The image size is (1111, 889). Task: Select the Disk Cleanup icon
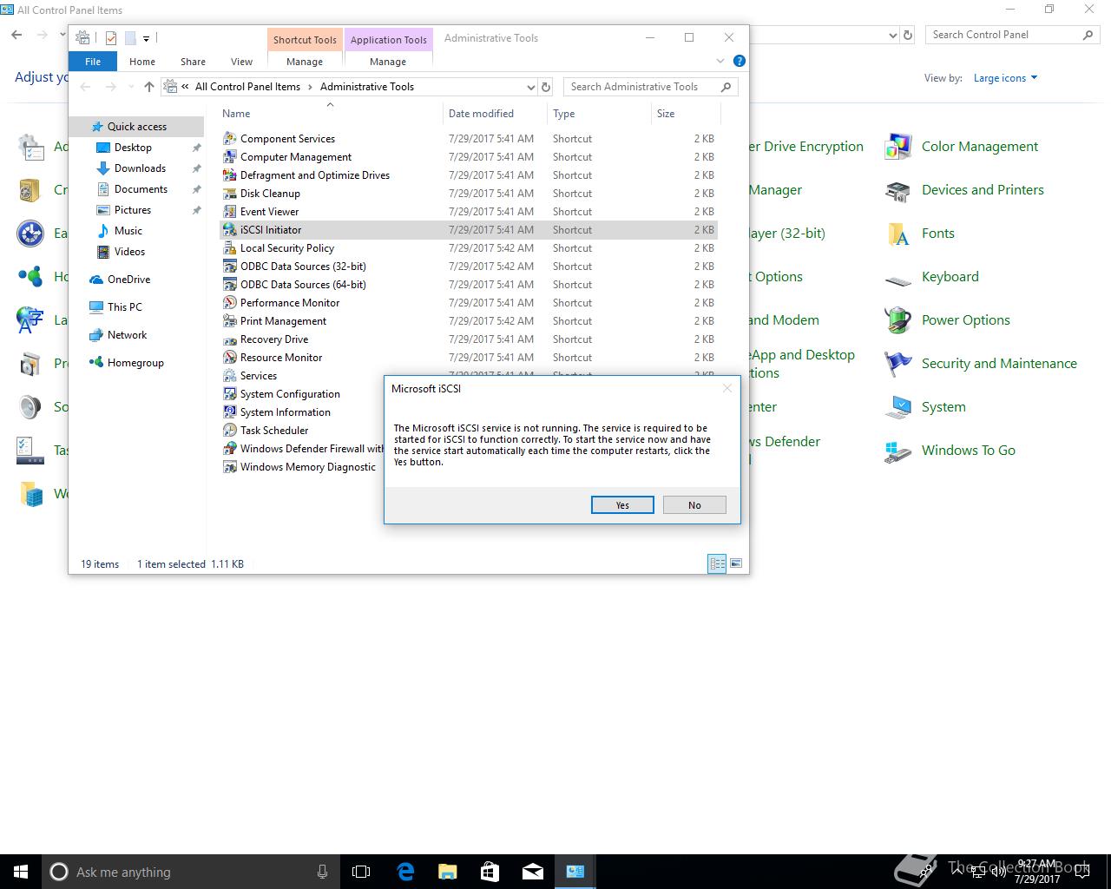(x=230, y=194)
